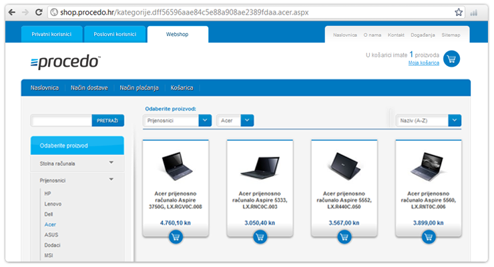
Task: Click product title Aspire 3750G, LX.RGV0C.008
Action: pos(176,200)
